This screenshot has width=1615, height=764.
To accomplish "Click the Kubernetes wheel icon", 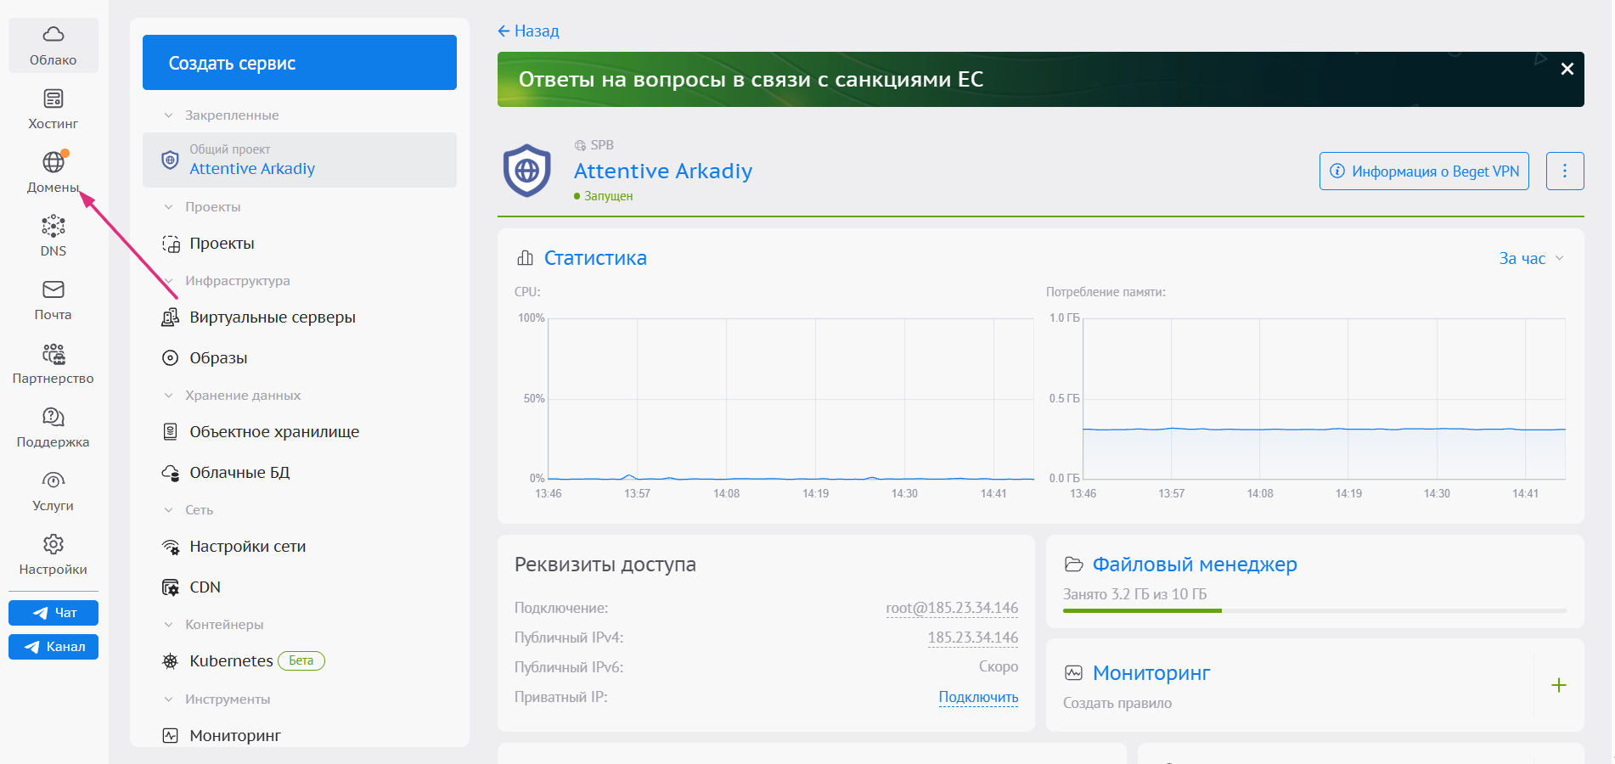I will coord(171,661).
